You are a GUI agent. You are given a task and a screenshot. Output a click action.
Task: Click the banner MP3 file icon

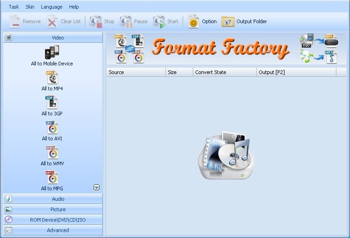[331, 57]
